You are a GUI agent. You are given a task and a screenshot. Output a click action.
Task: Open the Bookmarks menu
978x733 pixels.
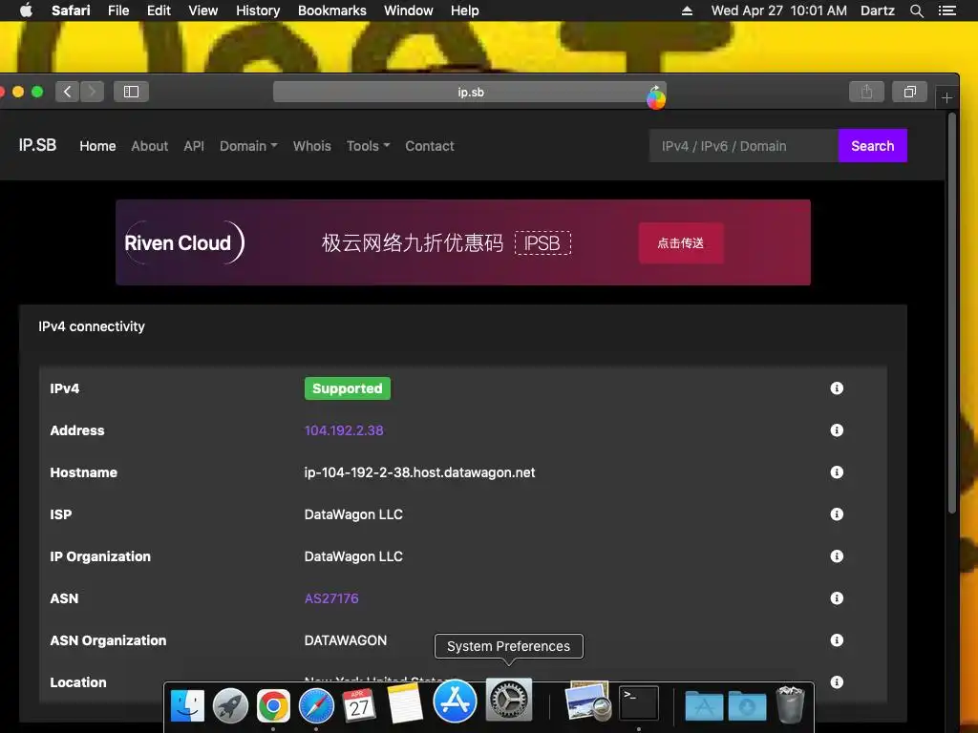331,10
